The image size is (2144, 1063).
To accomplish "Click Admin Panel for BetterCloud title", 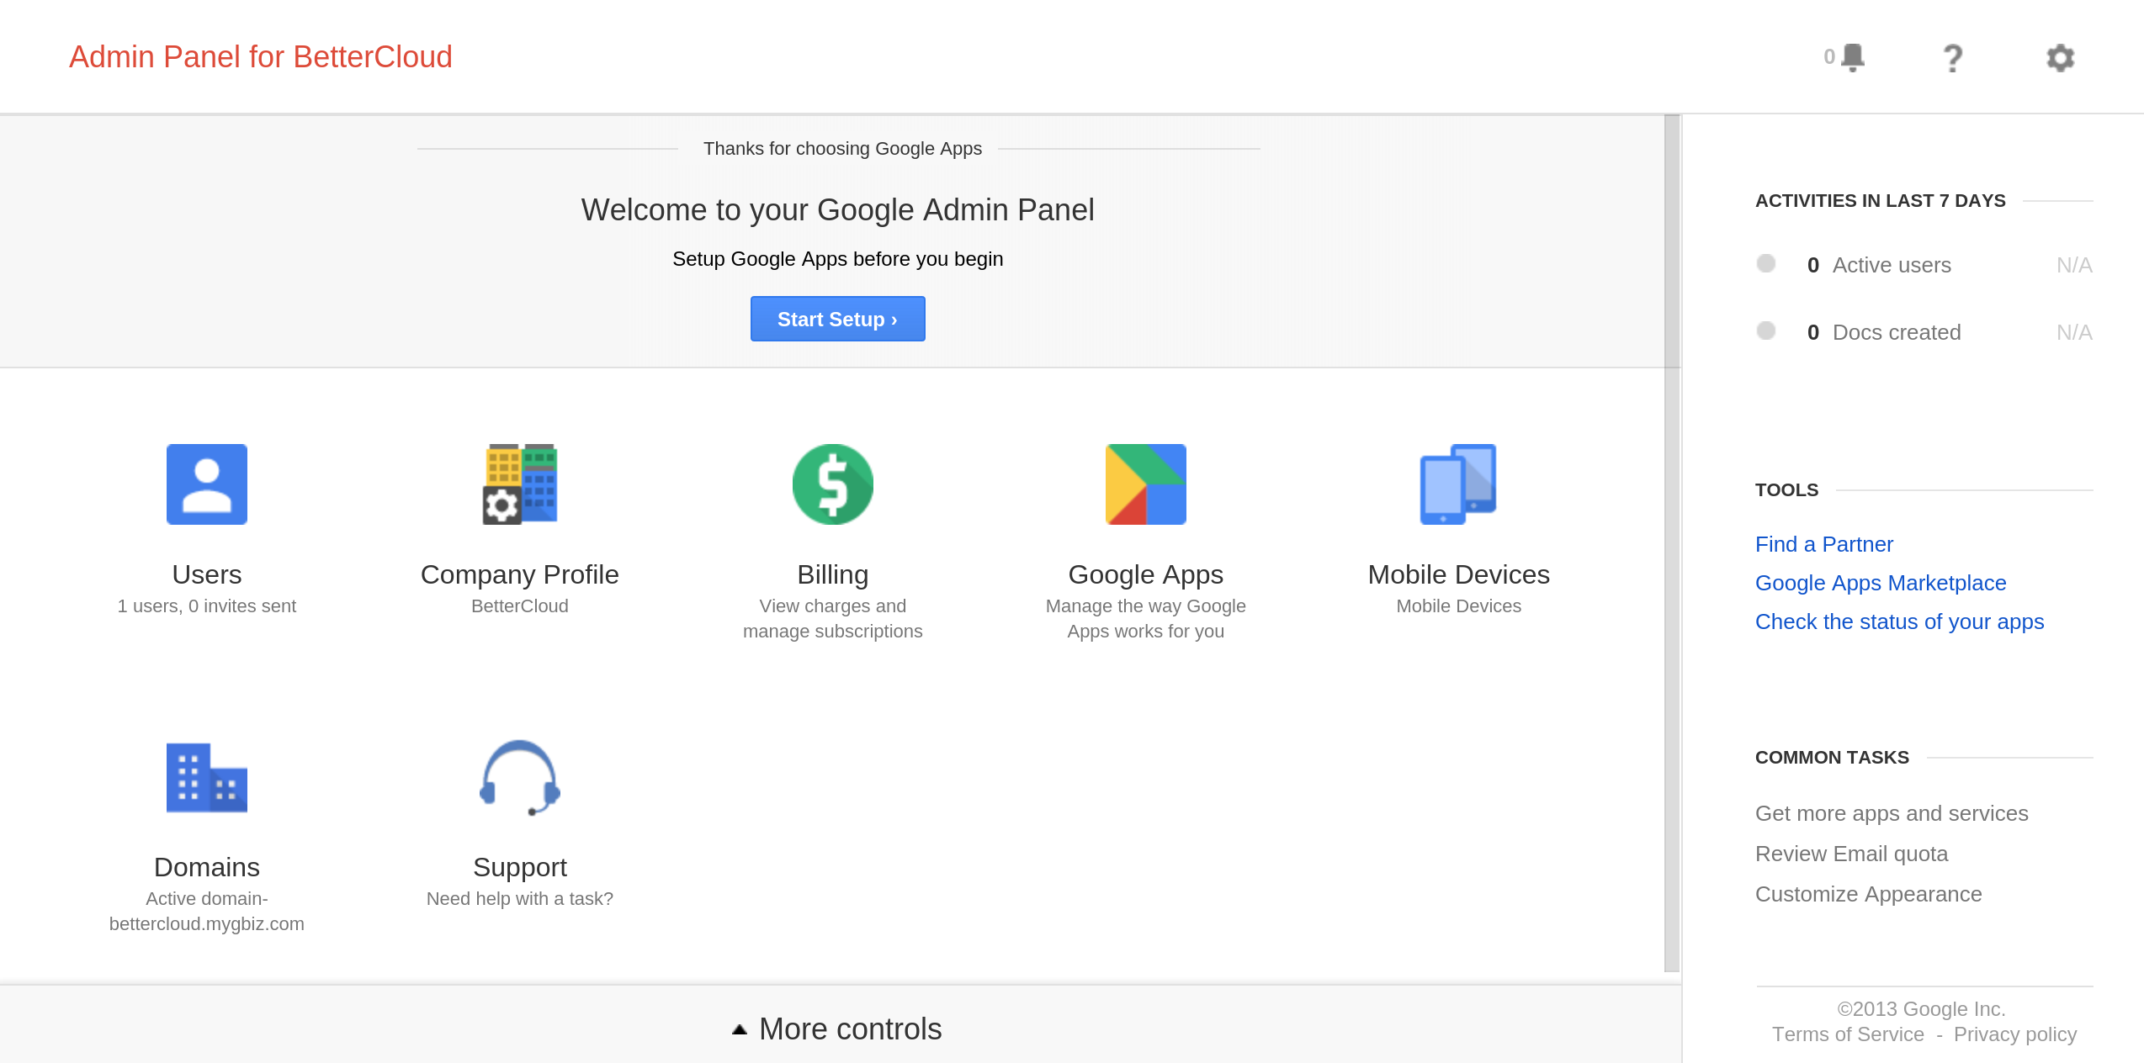I will 261,57.
